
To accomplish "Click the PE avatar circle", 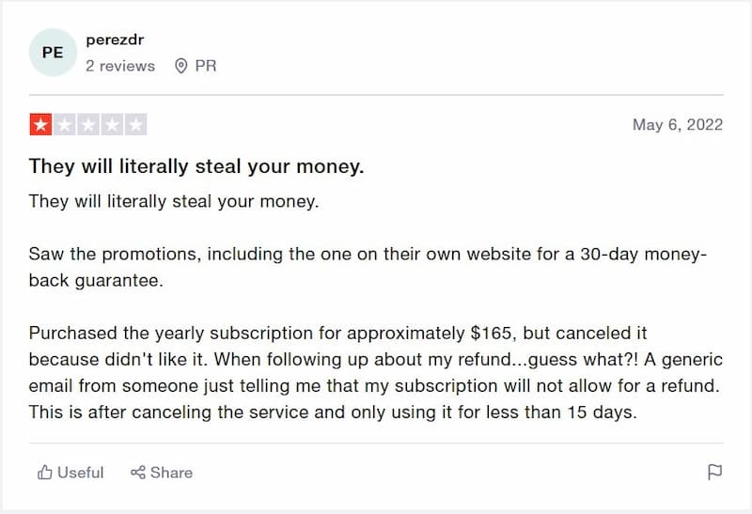I will coord(53,53).
